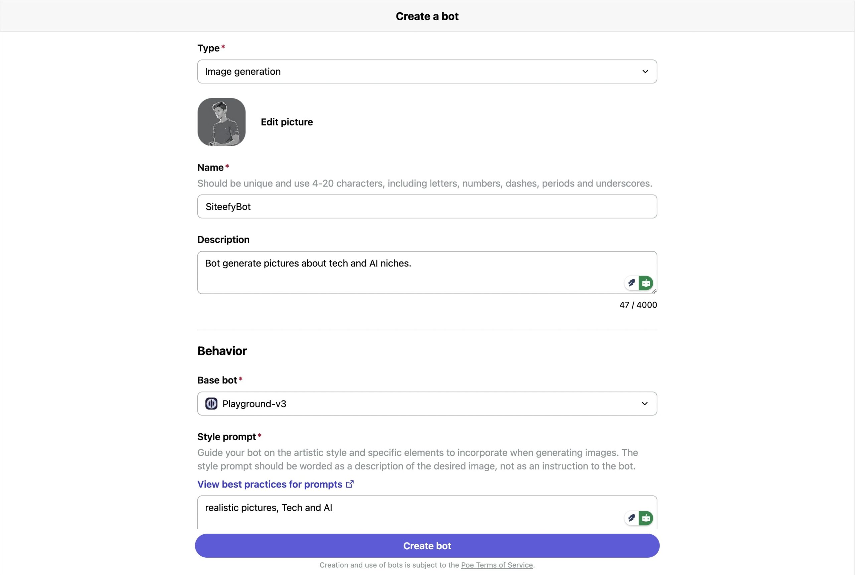The width and height of the screenshot is (855, 575).
Task: Click the chevron arrow on the Type selector
Action: pos(645,71)
